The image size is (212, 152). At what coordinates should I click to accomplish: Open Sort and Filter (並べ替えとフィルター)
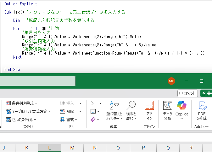click(114, 111)
